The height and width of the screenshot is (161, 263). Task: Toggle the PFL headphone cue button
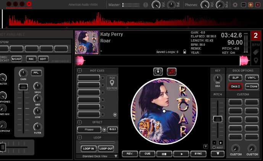pos(36,73)
